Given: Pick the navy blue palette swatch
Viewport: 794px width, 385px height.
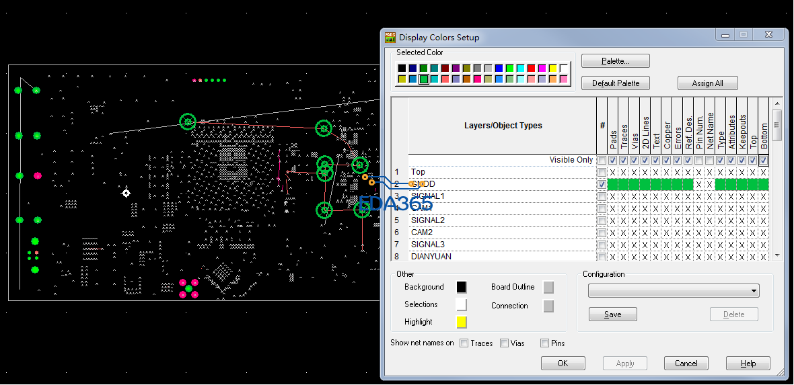Looking at the screenshot, I should [x=412, y=69].
